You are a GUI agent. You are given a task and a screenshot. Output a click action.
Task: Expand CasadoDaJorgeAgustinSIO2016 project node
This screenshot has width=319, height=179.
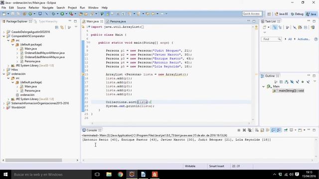(4, 32)
